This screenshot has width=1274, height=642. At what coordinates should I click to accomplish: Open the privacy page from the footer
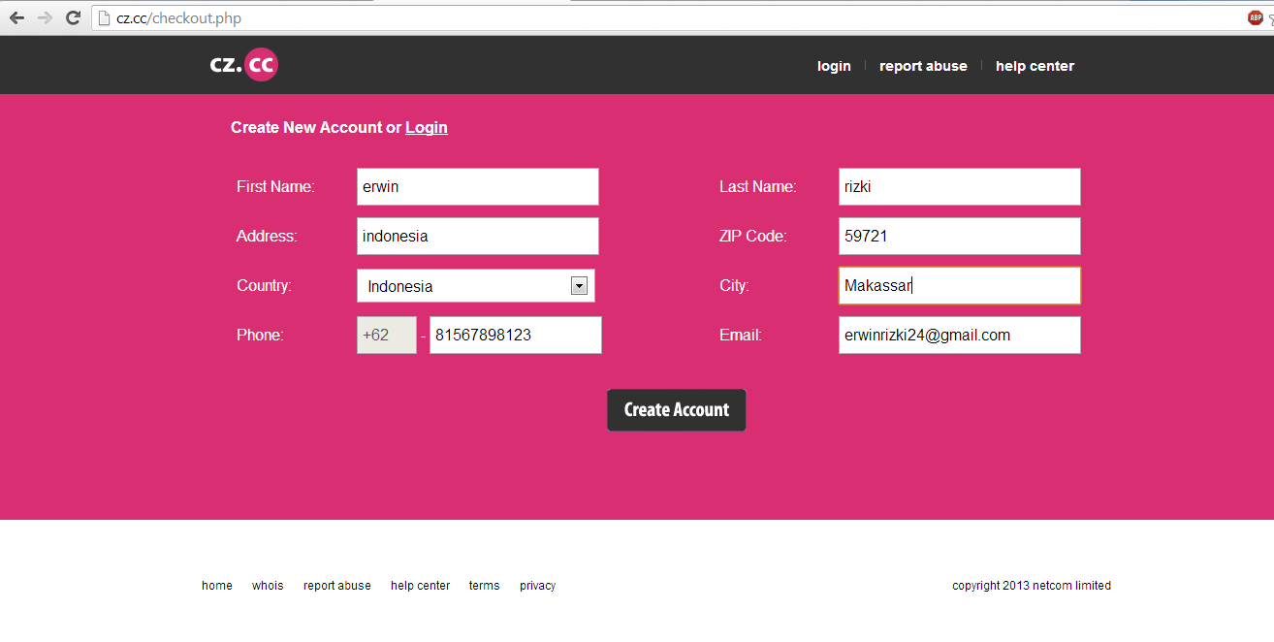point(537,585)
